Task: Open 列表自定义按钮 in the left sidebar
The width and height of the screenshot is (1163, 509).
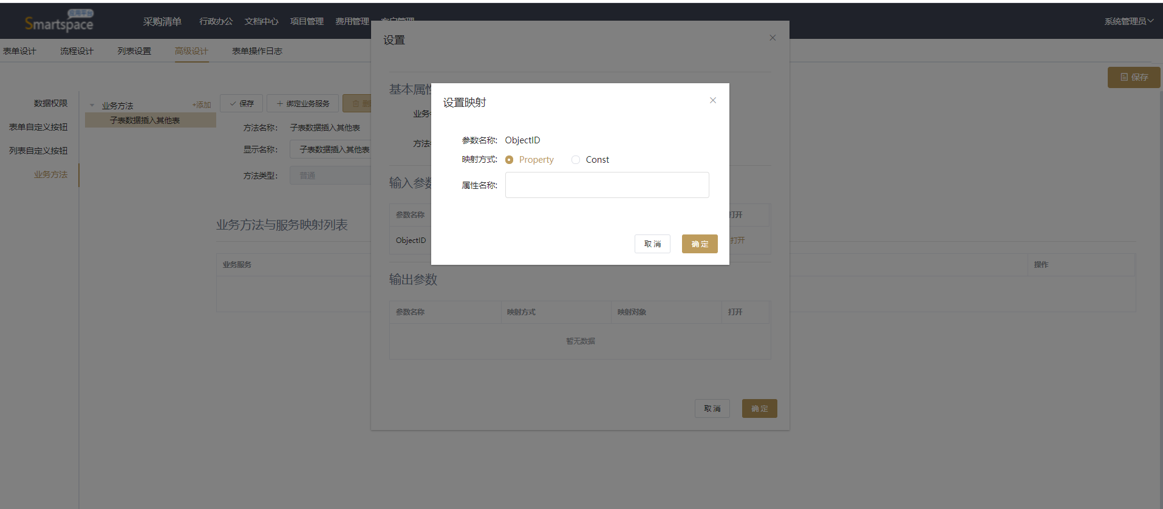Action: [38, 151]
